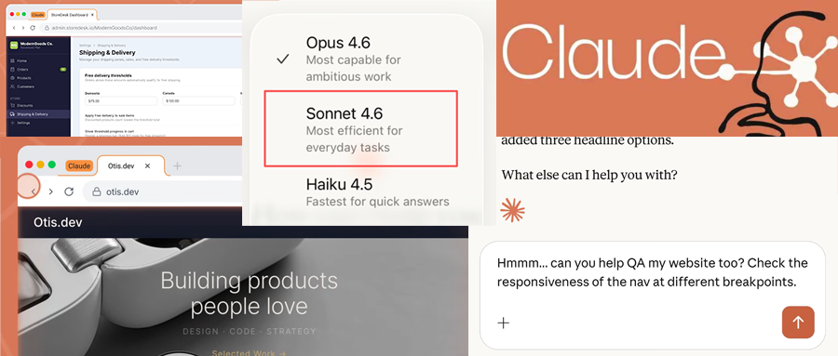Image resolution: width=838 pixels, height=356 pixels.
Task: Reload the Otis.dev browser page
Action: pos(68,191)
